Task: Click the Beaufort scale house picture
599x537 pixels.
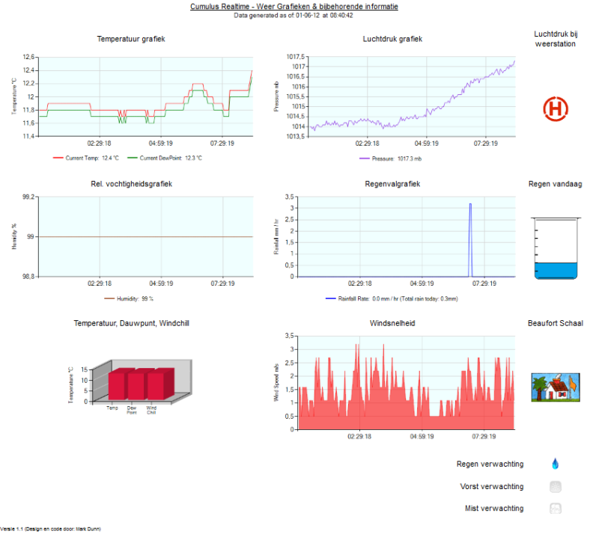Action: pos(555,388)
